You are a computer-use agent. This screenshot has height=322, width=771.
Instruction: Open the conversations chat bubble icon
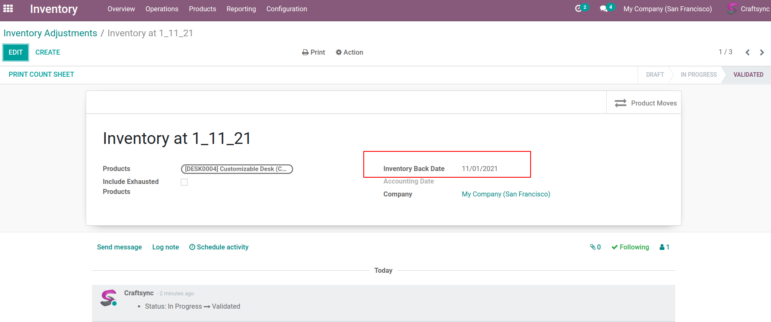(604, 9)
